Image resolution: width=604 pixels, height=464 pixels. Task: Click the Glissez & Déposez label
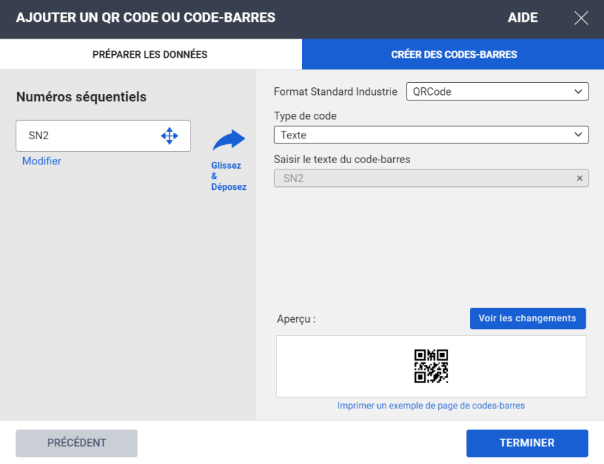pos(228,176)
